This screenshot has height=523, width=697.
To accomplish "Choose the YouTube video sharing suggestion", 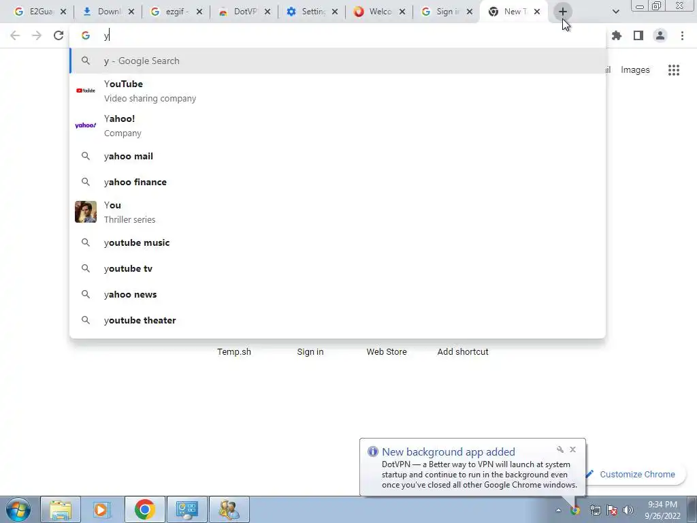I will point(338,91).
